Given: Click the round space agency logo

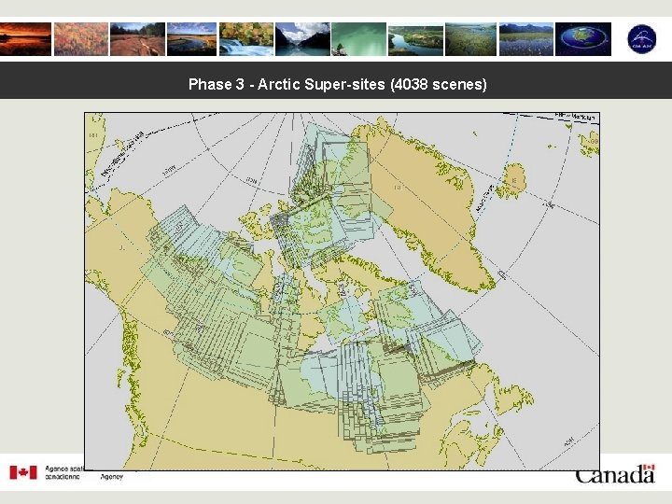Looking at the screenshot, I should (641, 38).
